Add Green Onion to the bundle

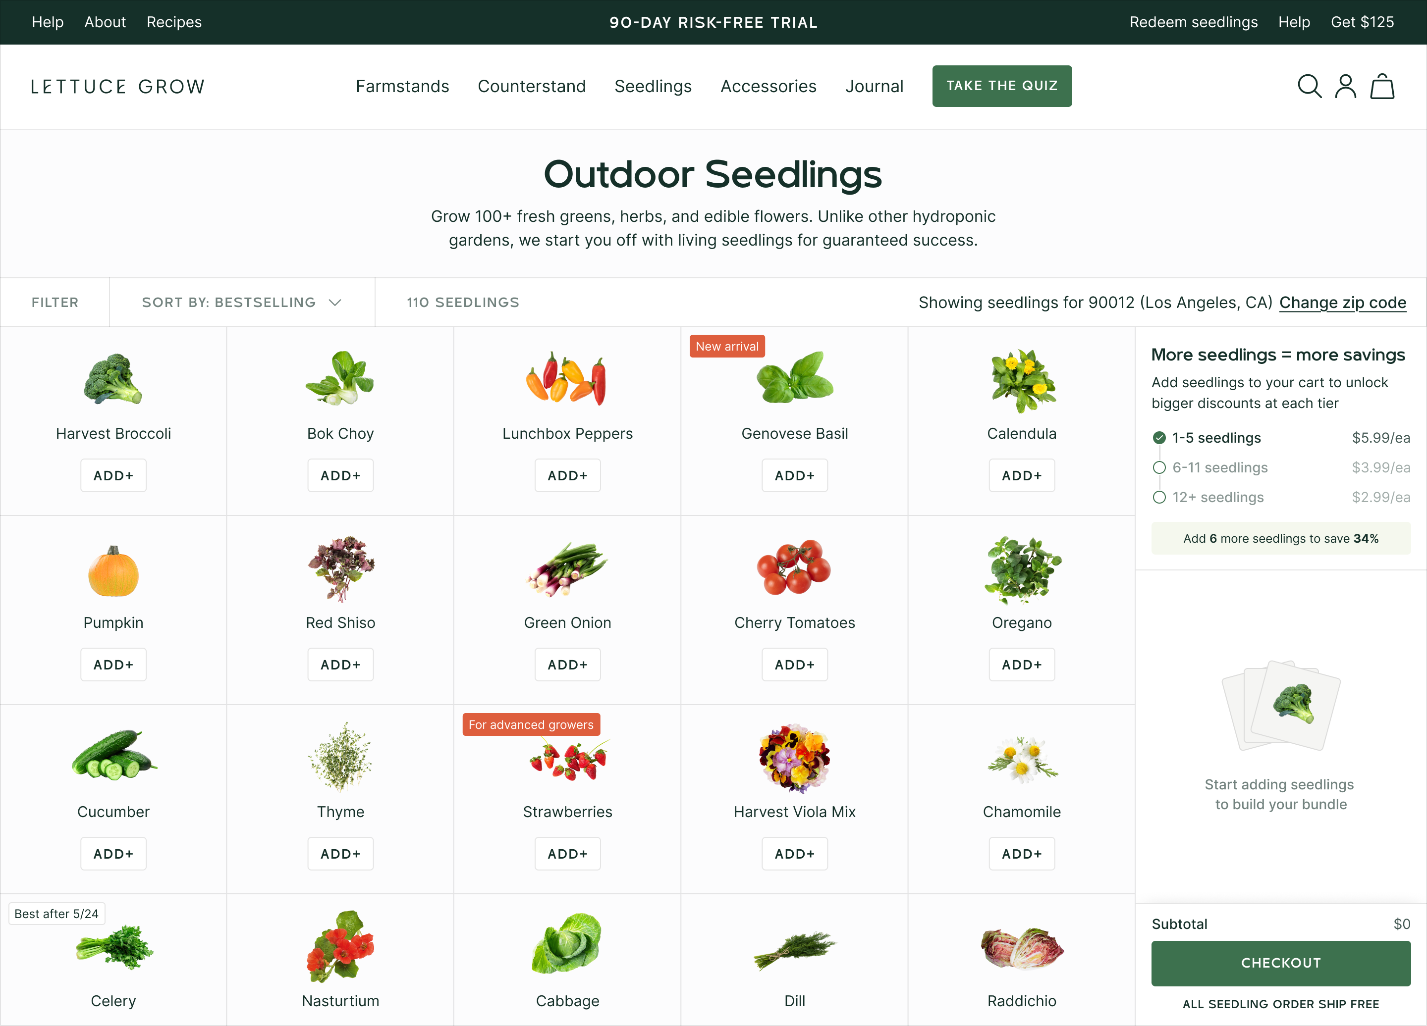pos(567,665)
